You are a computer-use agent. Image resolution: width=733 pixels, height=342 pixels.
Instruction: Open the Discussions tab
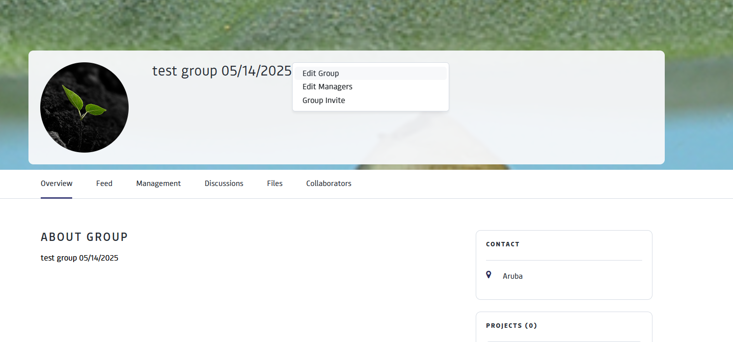224,184
